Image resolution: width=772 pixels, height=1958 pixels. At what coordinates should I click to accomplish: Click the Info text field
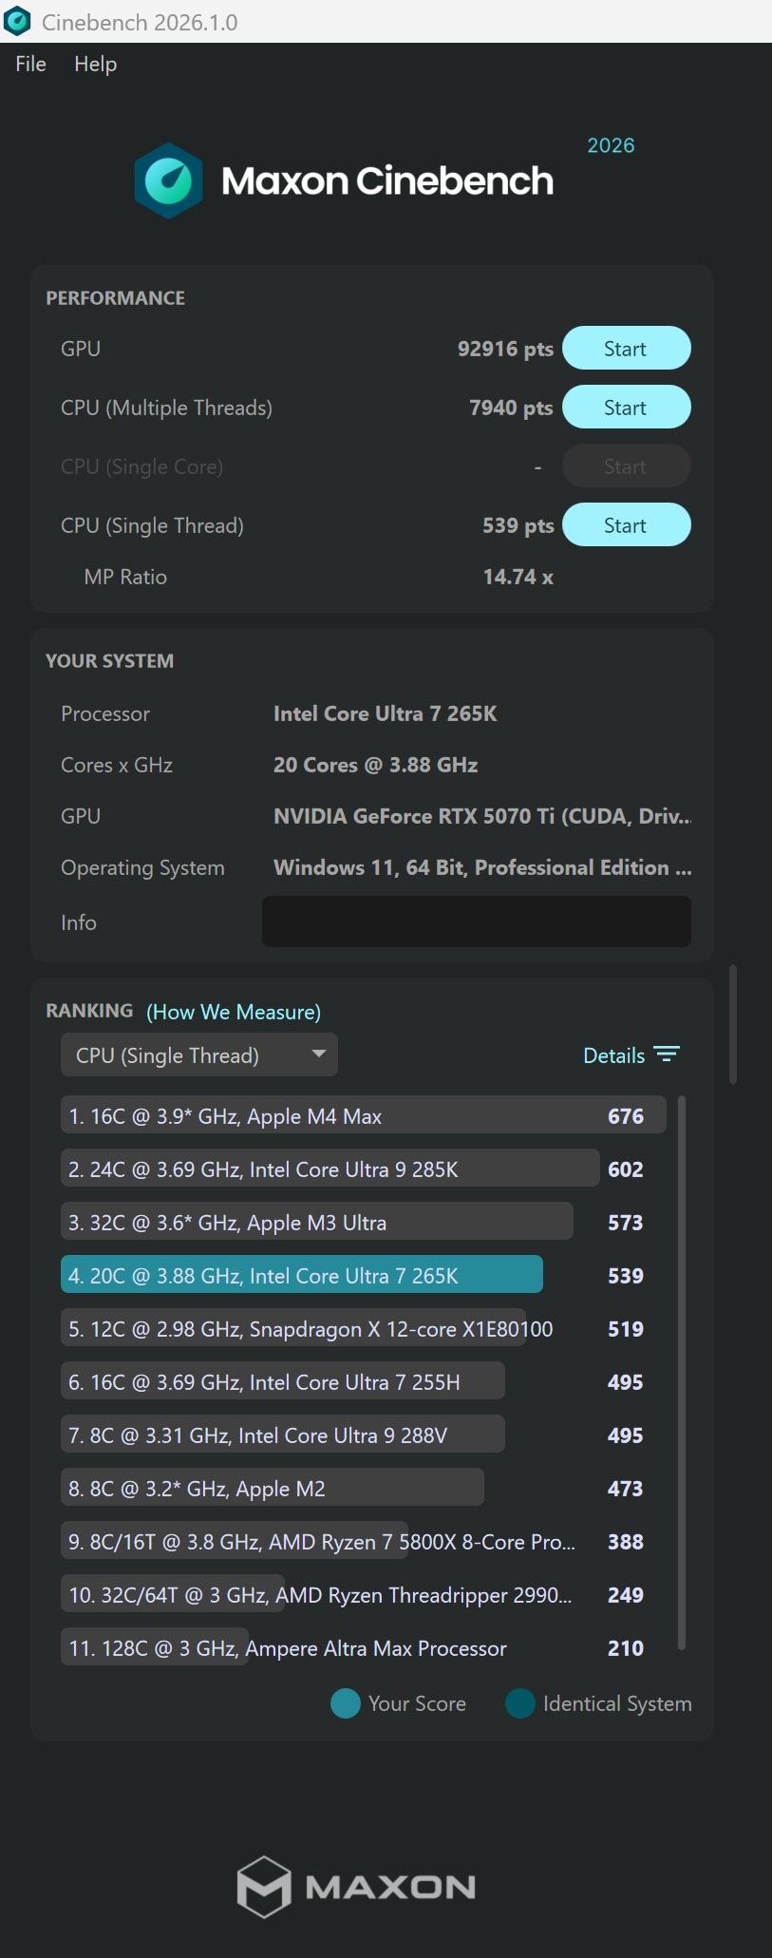tap(476, 922)
